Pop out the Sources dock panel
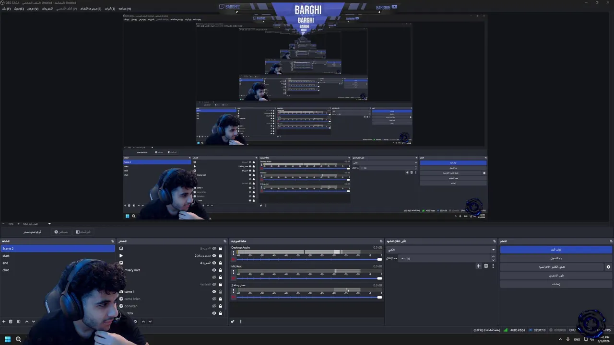Image resolution: width=614 pixels, height=345 pixels. point(224,241)
